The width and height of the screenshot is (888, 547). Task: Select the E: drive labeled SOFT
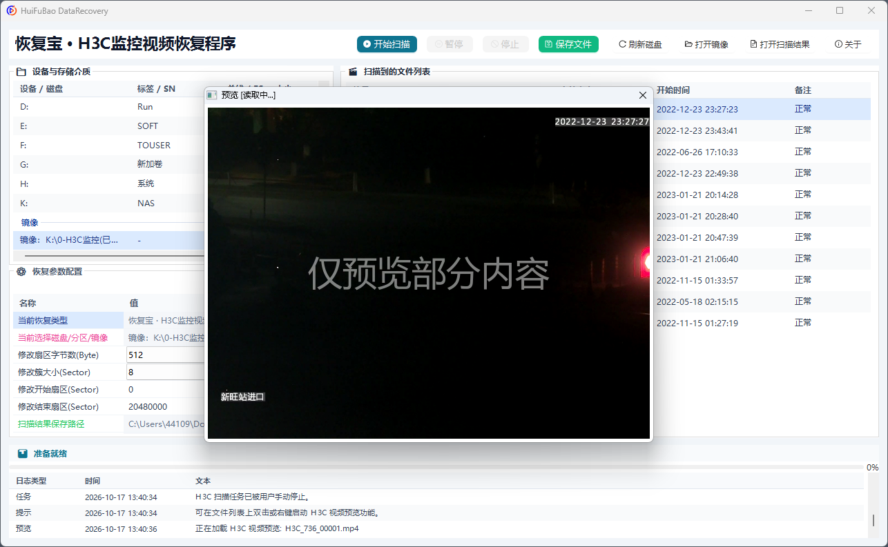pyautogui.click(x=108, y=126)
